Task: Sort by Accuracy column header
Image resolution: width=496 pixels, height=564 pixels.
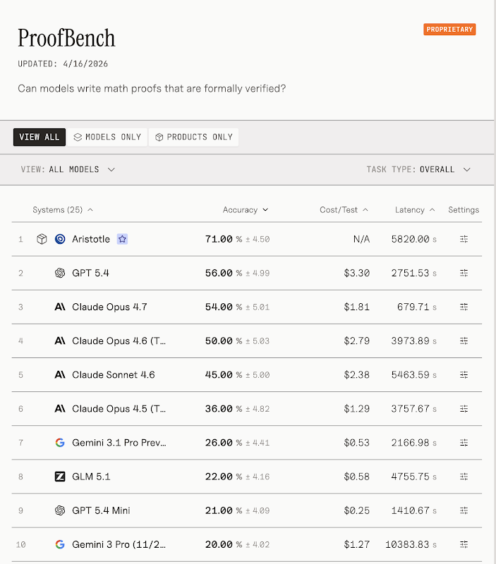Action: (x=246, y=209)
